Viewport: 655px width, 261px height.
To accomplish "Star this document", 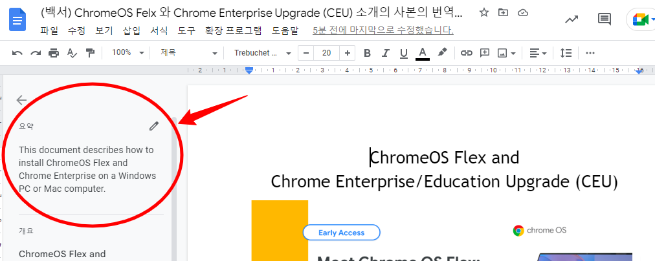I will coord(483,12).
